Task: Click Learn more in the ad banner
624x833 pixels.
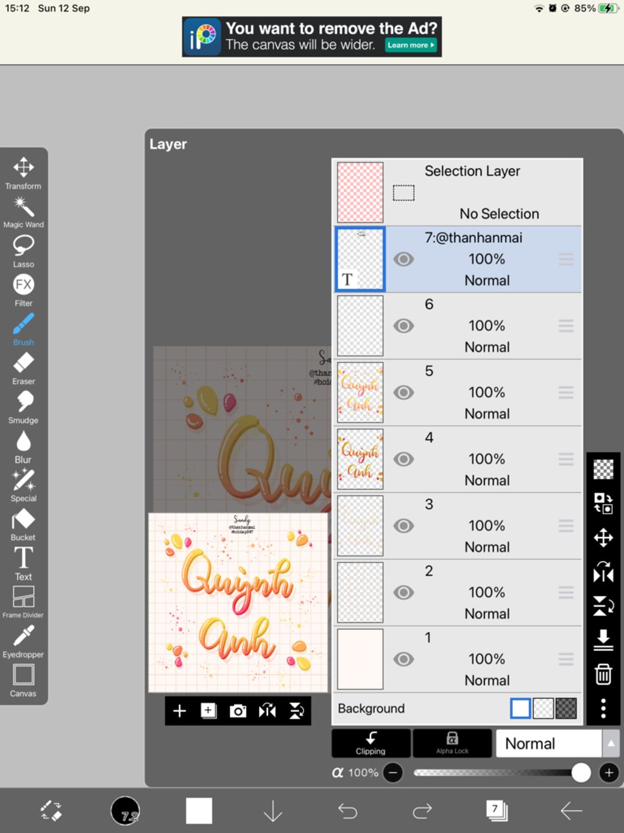Action: pyautogui.click(x=411, y=45)
